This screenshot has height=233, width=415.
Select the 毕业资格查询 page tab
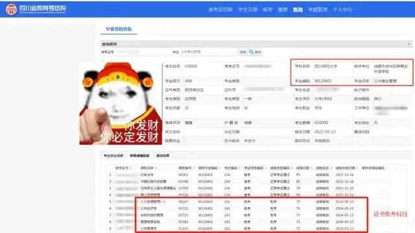[x=119, y=29]
